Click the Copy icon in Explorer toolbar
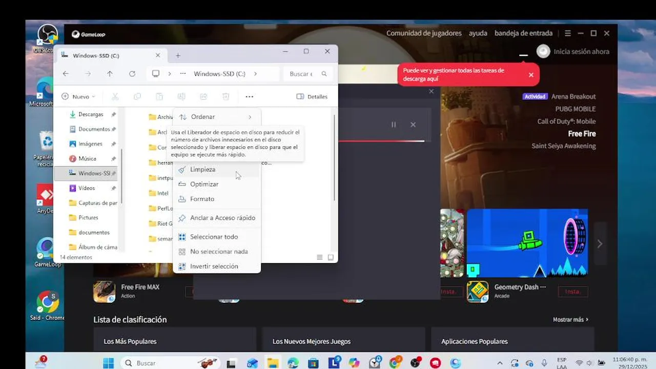 tap(137, 96)
